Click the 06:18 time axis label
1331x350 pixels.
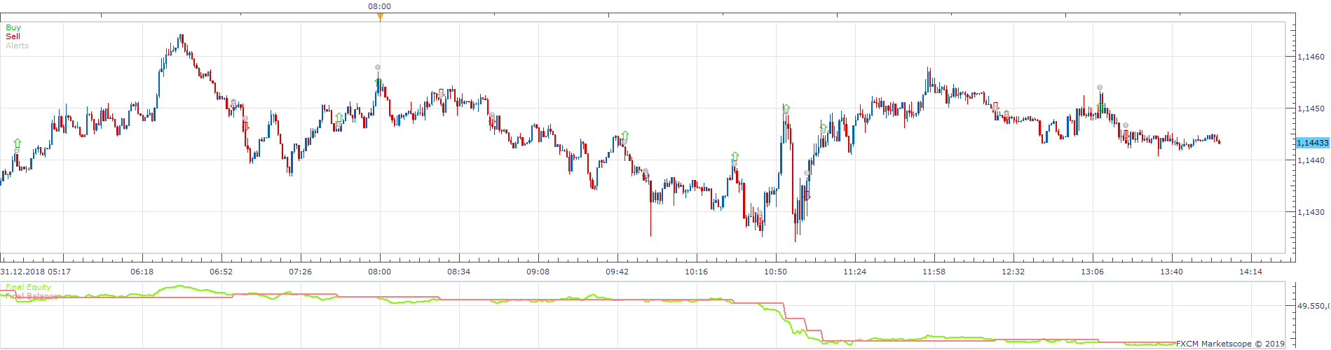[x=142, y=272]
